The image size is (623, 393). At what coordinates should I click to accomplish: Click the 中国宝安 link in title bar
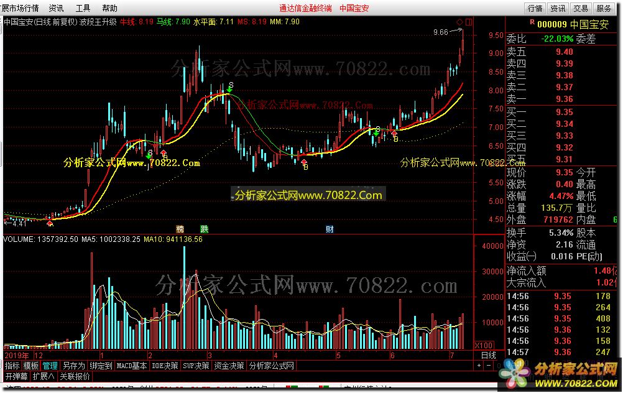point(354,8)
